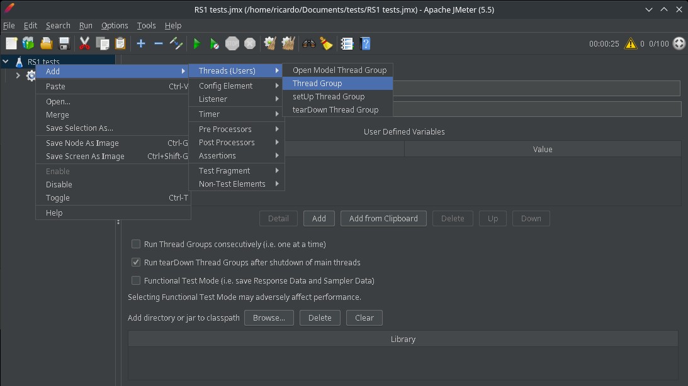
Task: Click the Library column header
Action: click(403, 339)
